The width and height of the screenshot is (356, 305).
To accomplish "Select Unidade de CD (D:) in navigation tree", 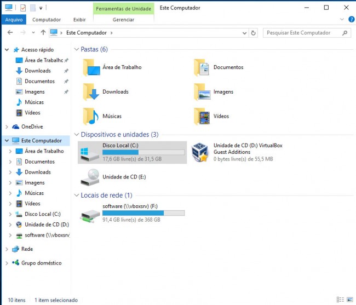I will pyautogui.click(x=47, y=225).
